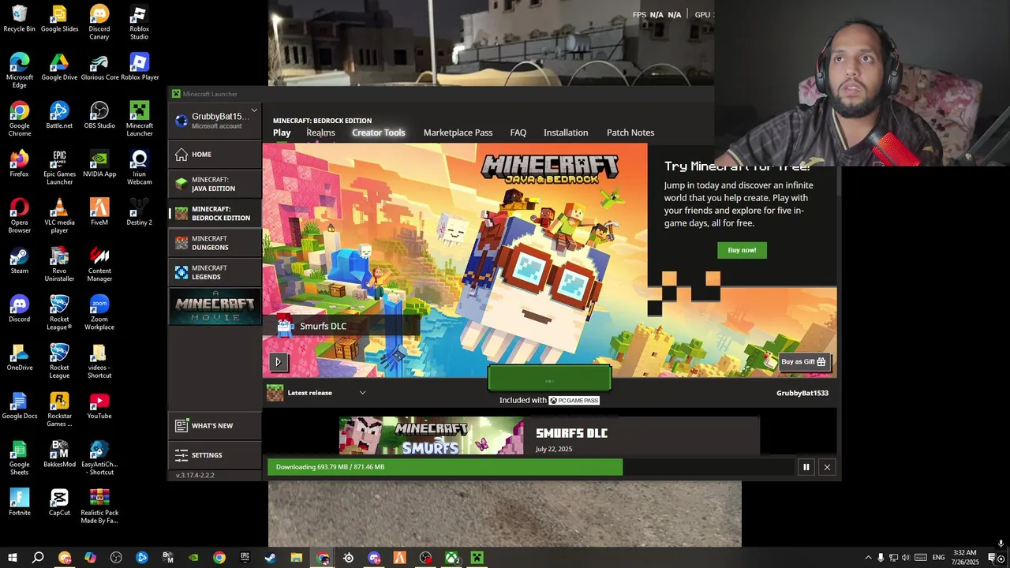Open the taskbar clock and date
The image size is (1010, 568).
(964, 558)
